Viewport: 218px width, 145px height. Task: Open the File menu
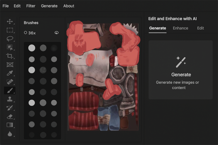point(6,6)
